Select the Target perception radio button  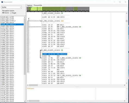pyautogui.click(x=11, y=13)
